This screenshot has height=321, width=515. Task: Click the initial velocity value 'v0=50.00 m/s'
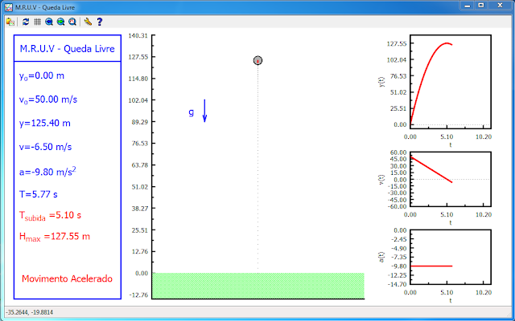(x=48, y=100)
